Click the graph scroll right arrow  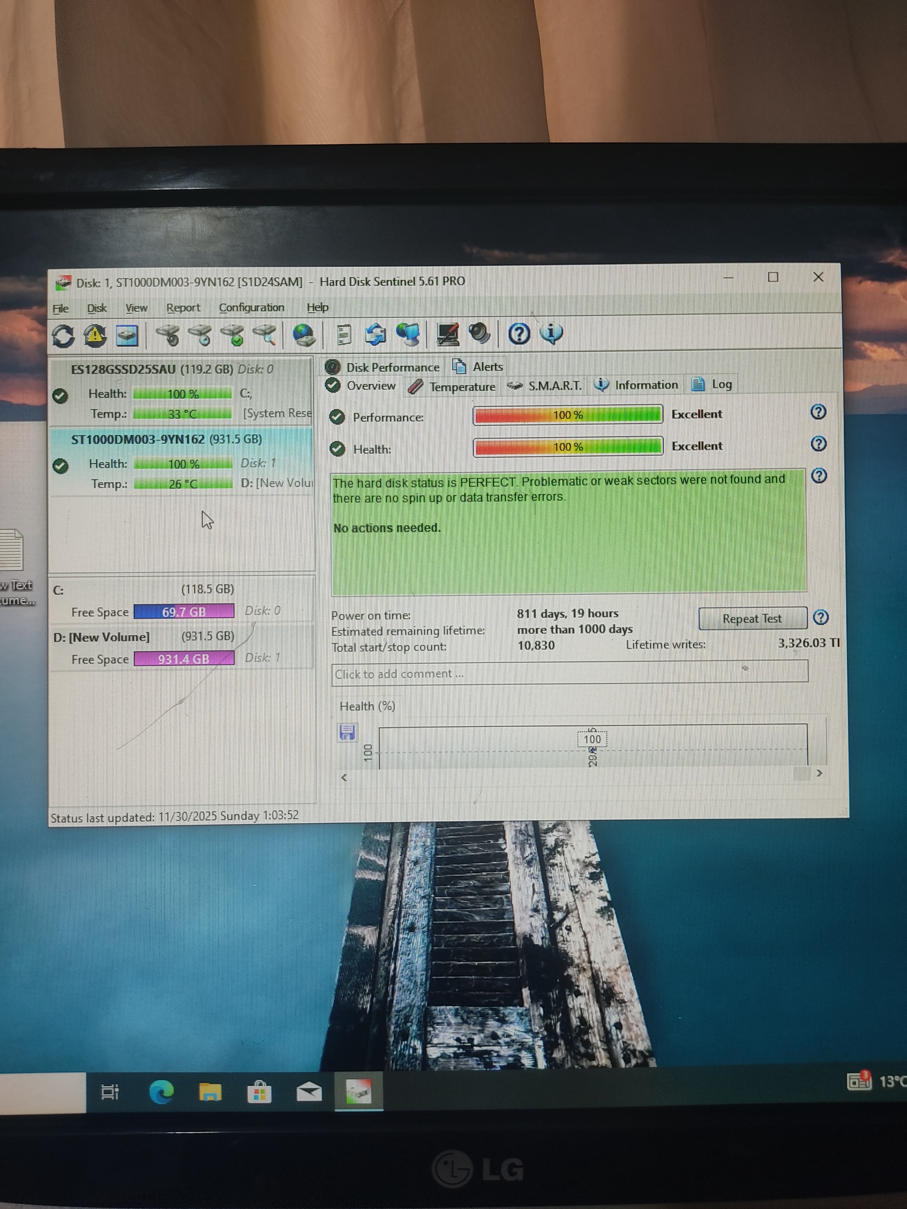tap(819, 773)
